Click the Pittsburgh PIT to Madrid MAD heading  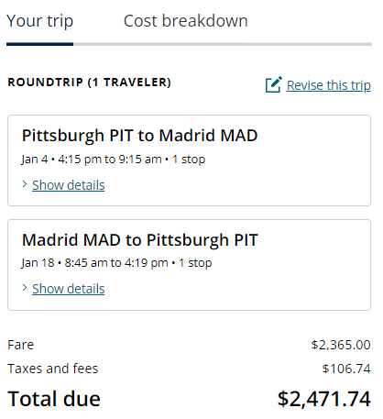coord(140,136)
